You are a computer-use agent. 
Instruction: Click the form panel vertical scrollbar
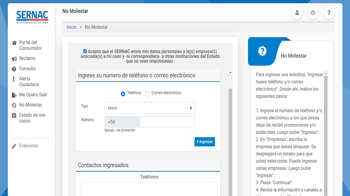pyautogui.click(x=230, y=142)
